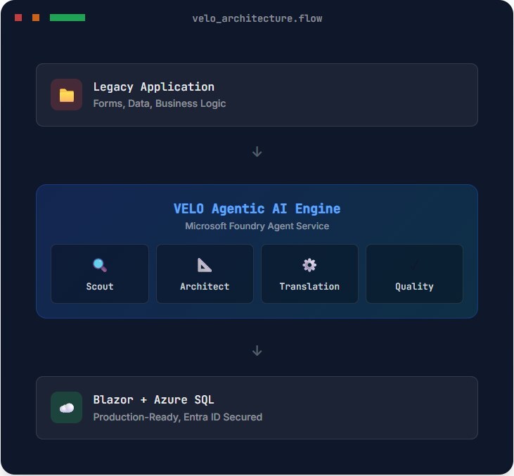Click the Translation gear icon
514x476 pixels.
point(309,265)
